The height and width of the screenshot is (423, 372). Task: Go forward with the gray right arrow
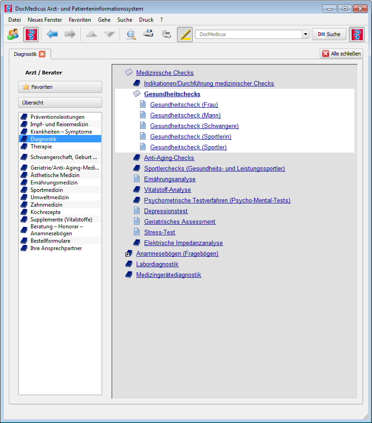pyautogui.click(x=70, y=34)
